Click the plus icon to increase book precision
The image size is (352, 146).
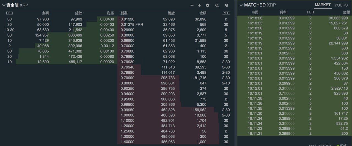tap(199, 5)
